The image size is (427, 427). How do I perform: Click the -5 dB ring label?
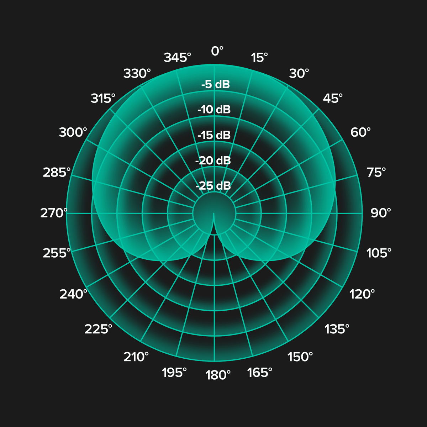click(x=215, y=85)
